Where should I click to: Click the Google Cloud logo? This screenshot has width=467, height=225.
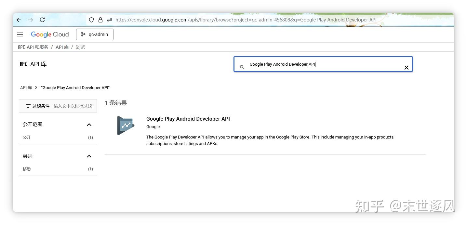(49, 34)
